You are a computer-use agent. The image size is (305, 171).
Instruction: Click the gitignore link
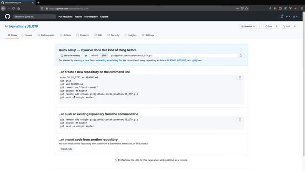pos(197,60)
